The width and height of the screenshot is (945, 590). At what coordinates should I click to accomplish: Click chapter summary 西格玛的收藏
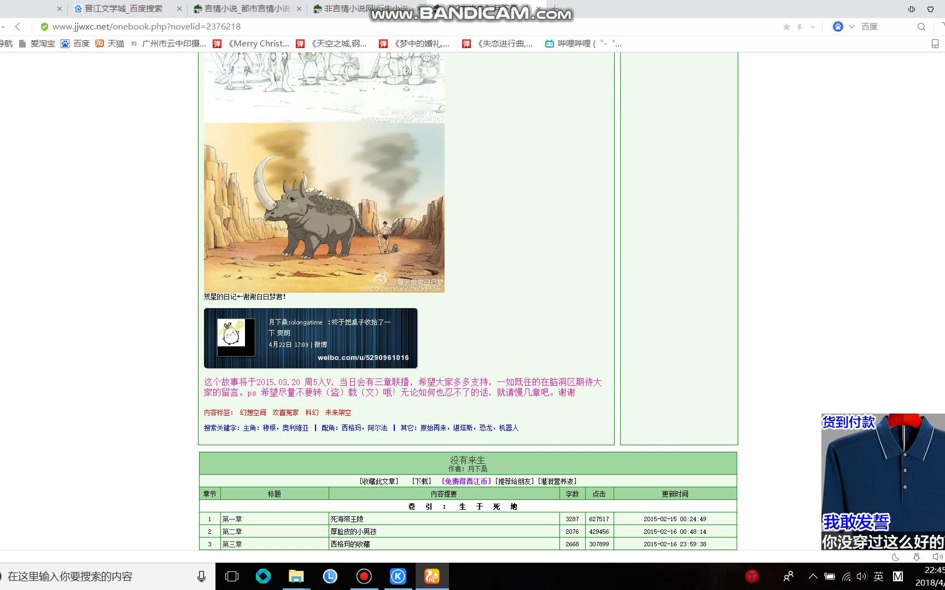[x=350, y=544]
